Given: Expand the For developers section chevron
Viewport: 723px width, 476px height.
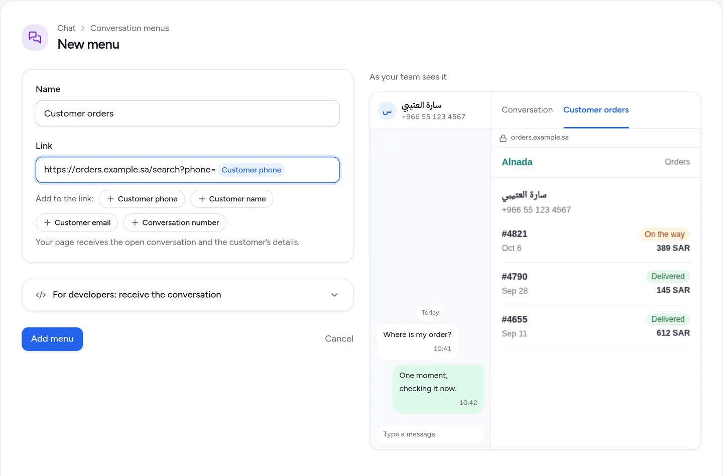Looking at the screenshot, I should pyautogui.click(x=334, y=295).
